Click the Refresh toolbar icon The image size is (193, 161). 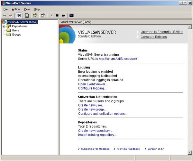[x=26, y=15]
